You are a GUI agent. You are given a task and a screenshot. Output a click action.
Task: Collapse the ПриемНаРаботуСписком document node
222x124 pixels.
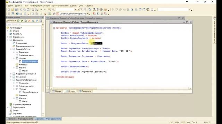click(x=11, y=80)
